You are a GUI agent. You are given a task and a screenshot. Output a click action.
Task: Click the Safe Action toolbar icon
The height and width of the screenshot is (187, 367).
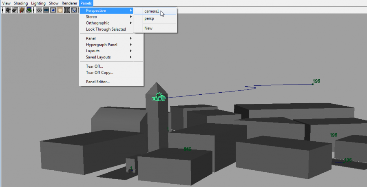pyautogui.click(x=74, y=10)
